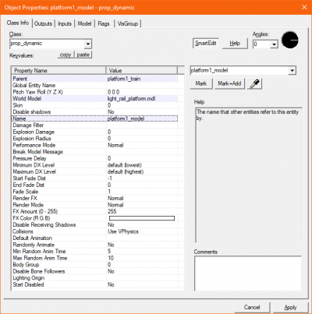Select the Pitch Yaw Roll (Y Z X) row

[x=95, y=92]
